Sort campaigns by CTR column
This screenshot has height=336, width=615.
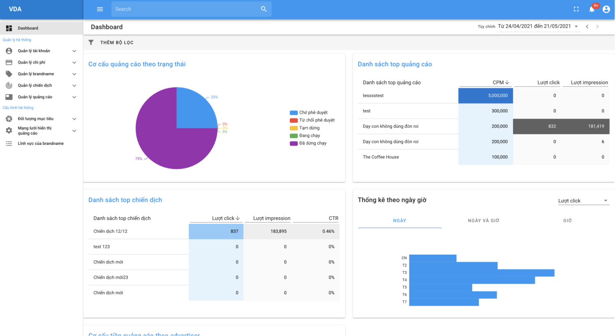[333, 218]
